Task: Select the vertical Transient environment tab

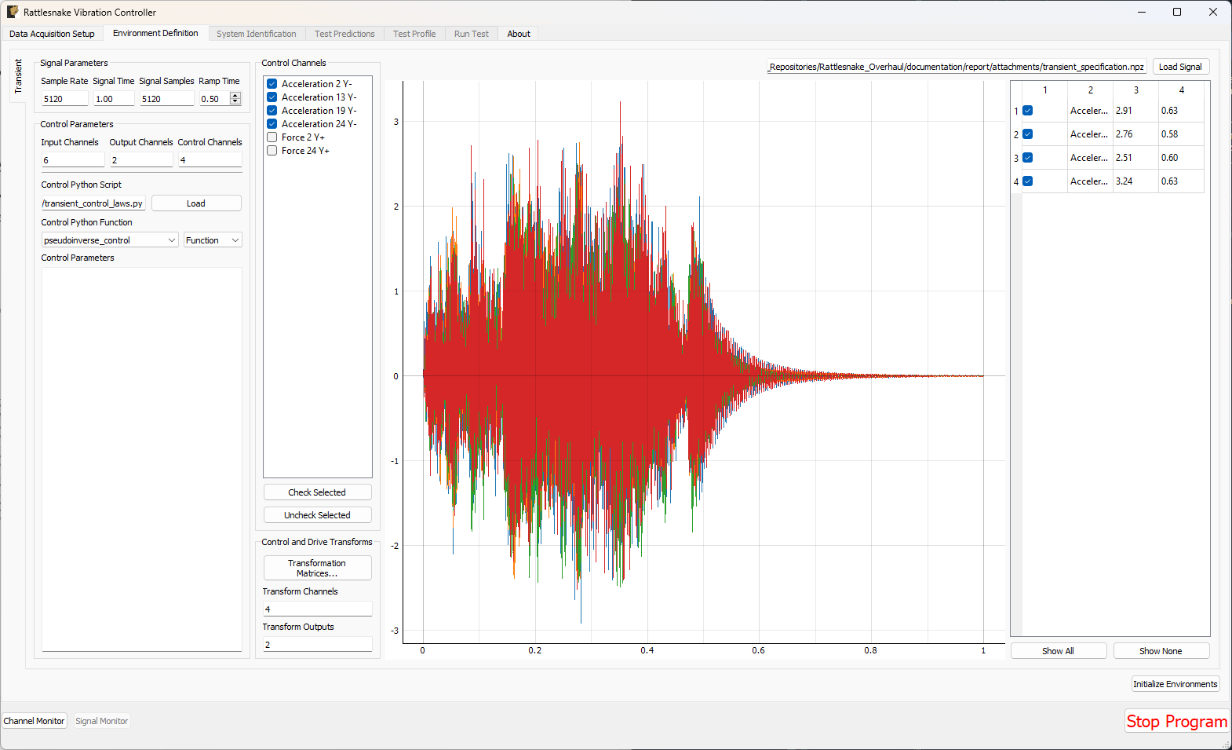Action: tap(18, 76)
